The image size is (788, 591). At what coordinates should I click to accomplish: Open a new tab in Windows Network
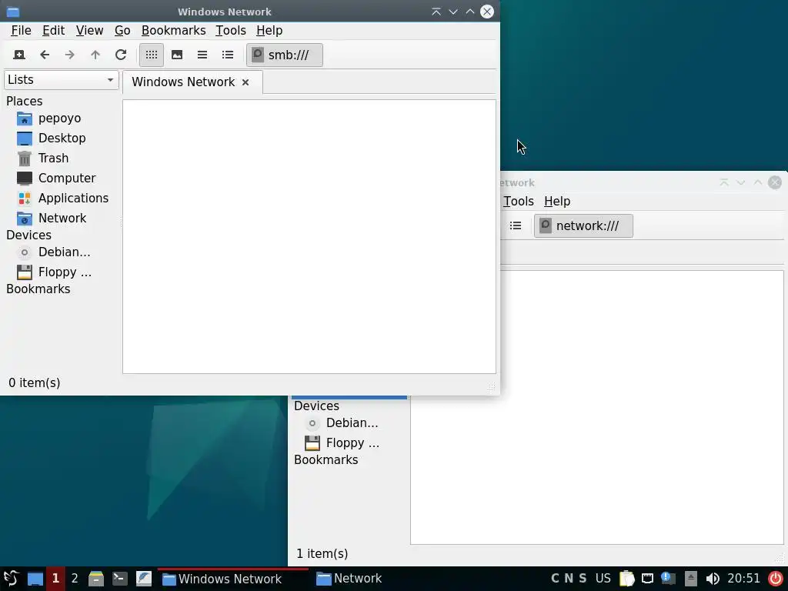click(x=19, y=55)
